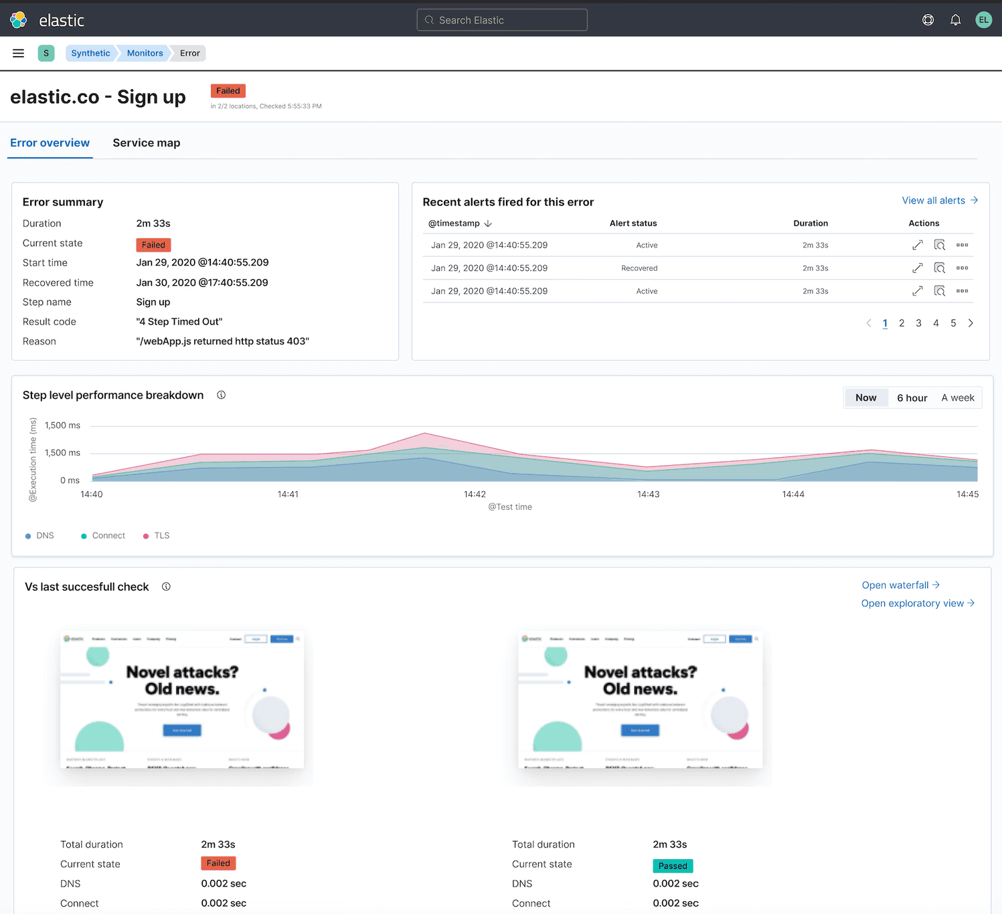Select alerts page 4
Image resolution: width=1002 pixels, height=914 pixels.
point(936,323)
